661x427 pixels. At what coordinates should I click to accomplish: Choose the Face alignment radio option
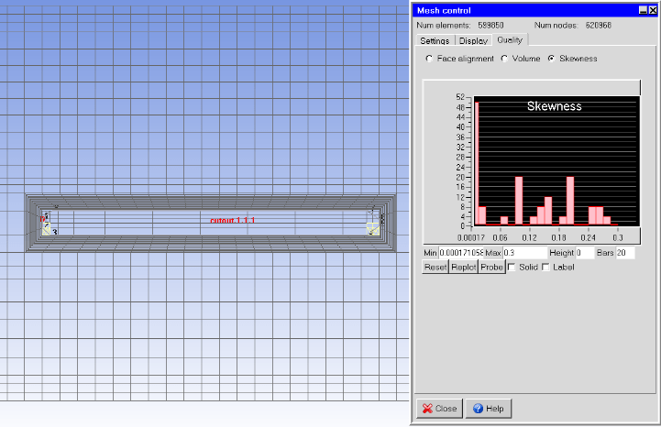click(x=430, y=59)
